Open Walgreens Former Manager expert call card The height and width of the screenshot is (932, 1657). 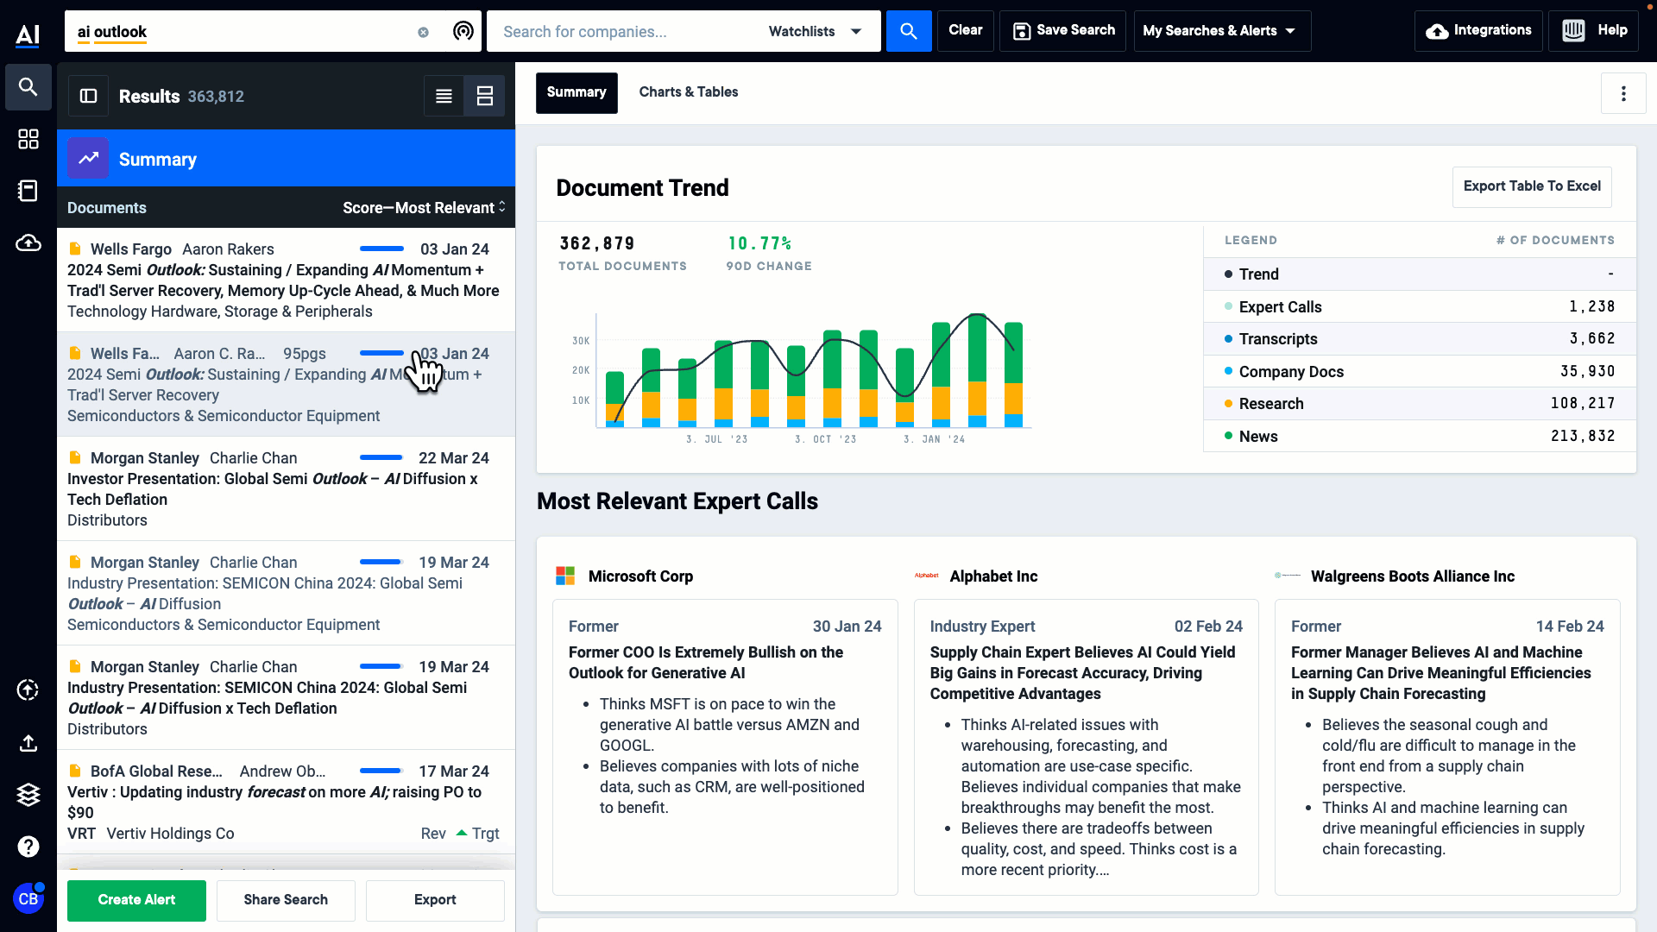[1447, 747]
